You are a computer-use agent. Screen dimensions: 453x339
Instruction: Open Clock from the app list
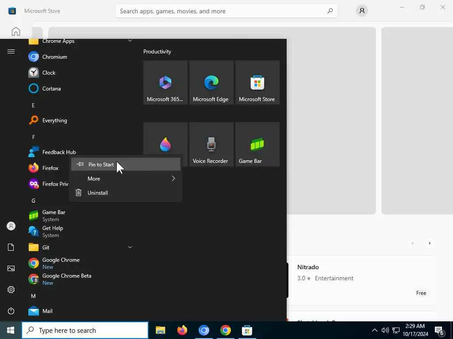[81, 73]
